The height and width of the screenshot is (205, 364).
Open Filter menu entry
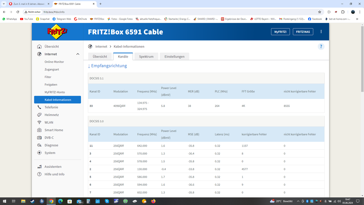[48, 77]
